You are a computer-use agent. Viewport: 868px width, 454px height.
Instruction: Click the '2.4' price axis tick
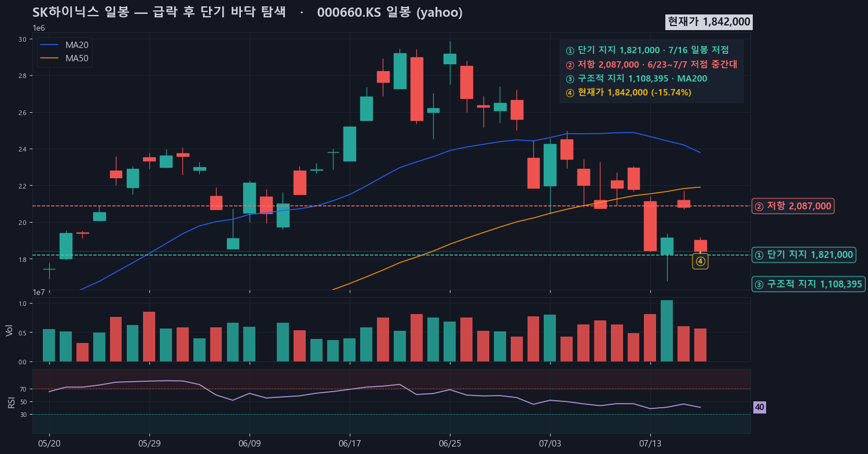click(x=24, y=149)
